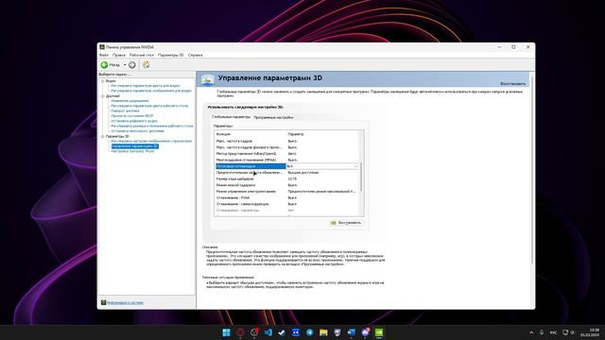Viewport: 605px width, 340px height.
Task: Select Регулировка параметров цвета для видео
Action: (x=146, y=86)
